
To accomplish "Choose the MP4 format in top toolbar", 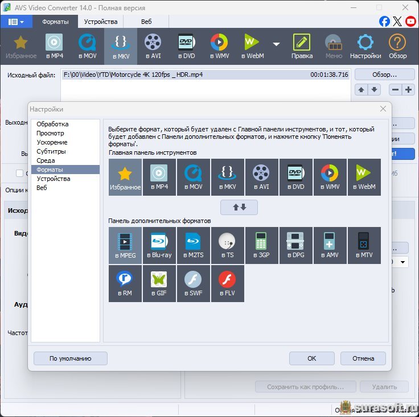I will (x=54, y=47).
